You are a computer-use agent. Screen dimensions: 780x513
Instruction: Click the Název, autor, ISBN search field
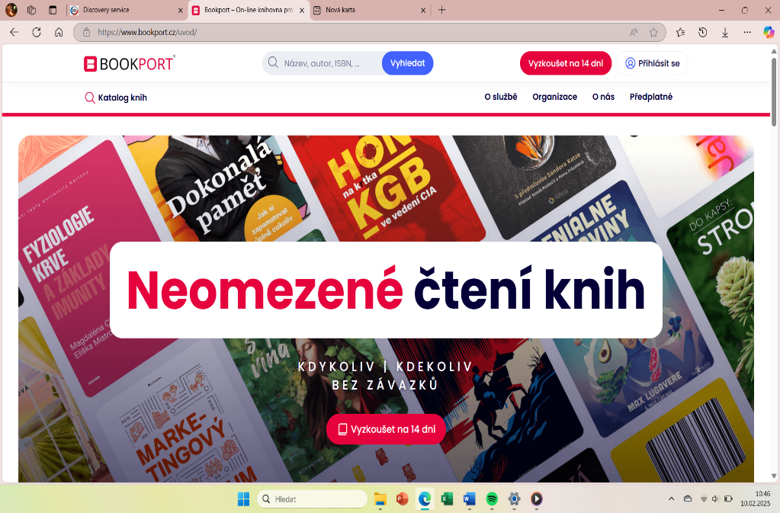329,63
